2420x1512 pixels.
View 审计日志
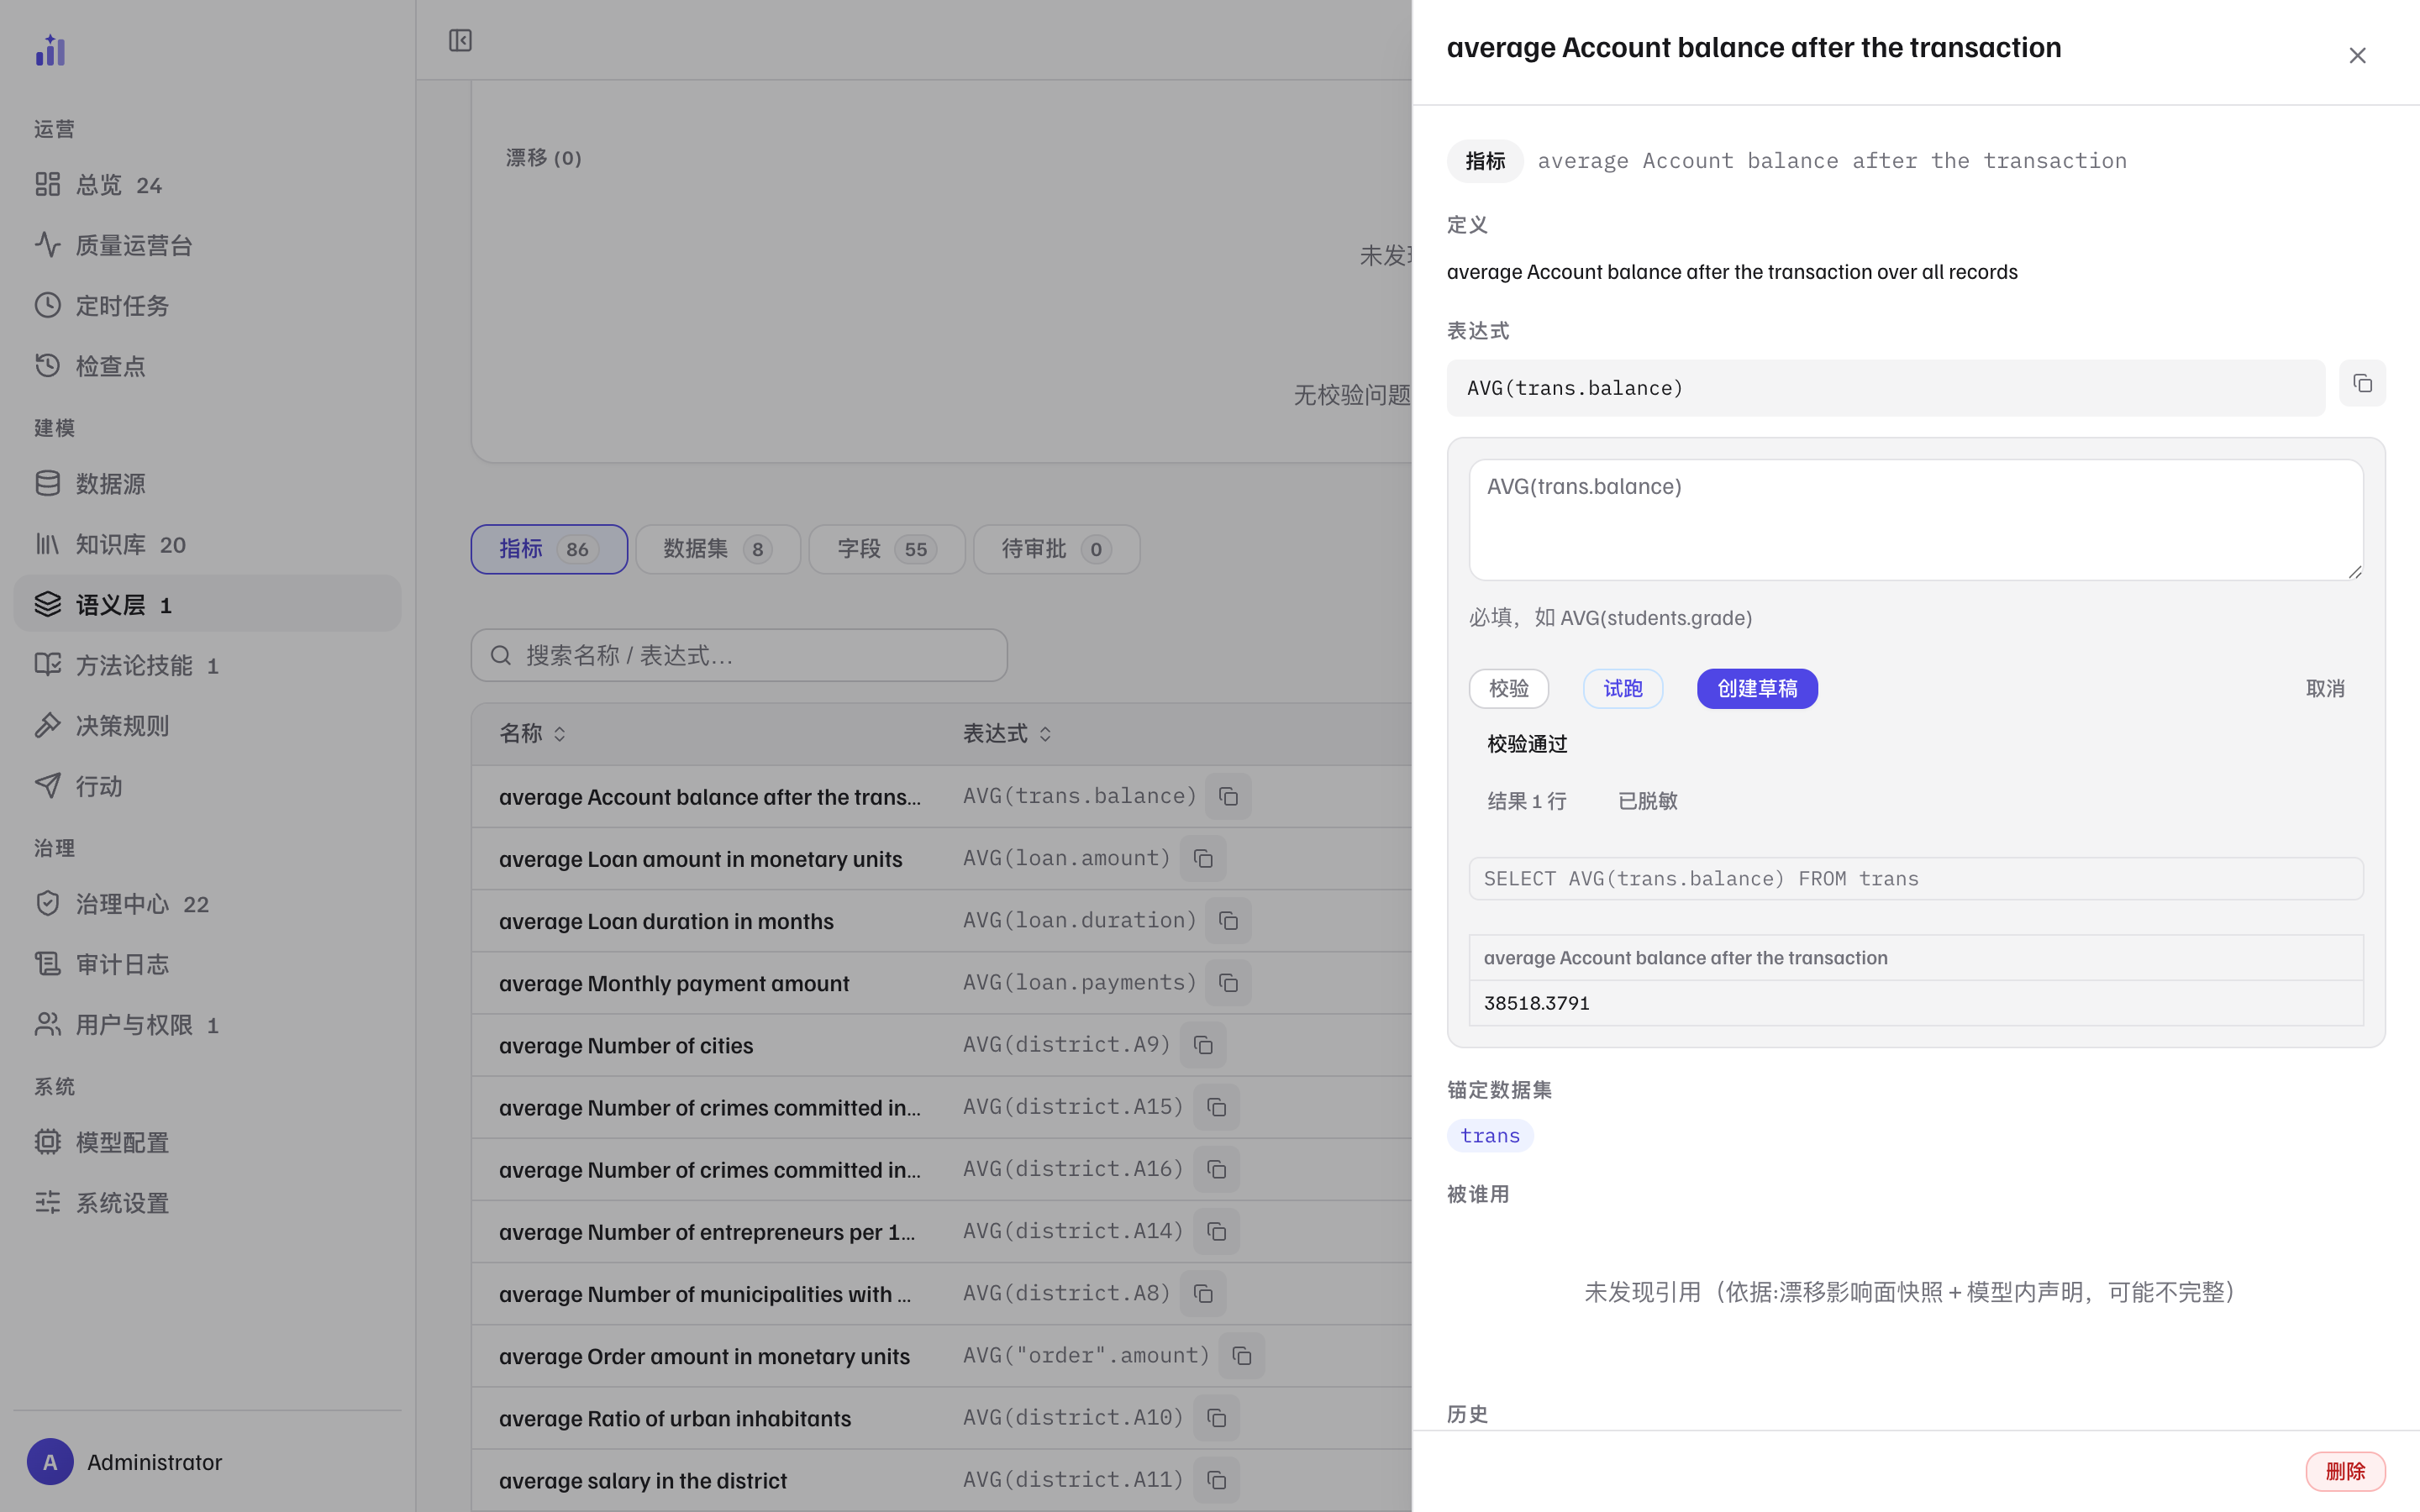(x=207, y=964)
